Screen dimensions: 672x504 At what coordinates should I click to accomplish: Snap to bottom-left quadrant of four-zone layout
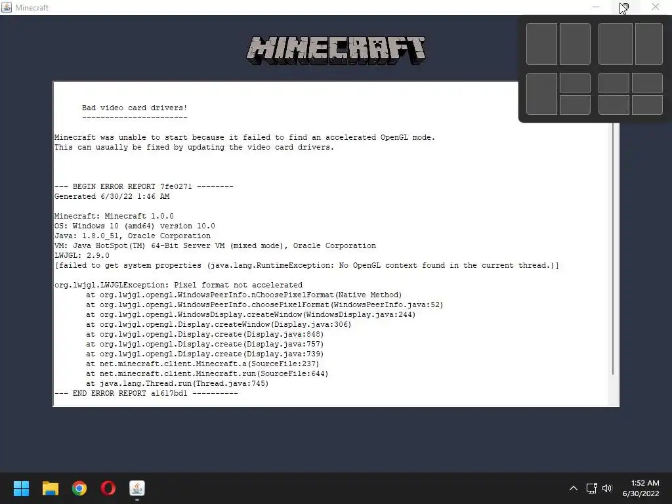[x=614, y=105]
